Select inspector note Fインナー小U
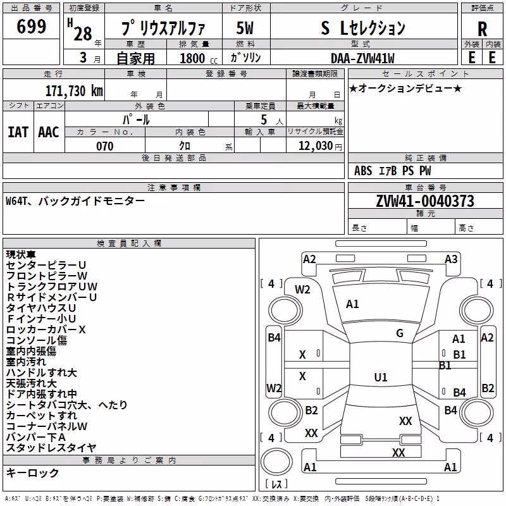 pos(41,319)
